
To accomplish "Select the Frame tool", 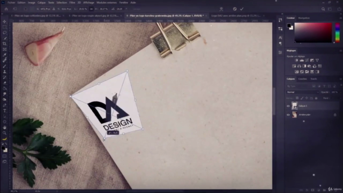I will coord(4,49).
